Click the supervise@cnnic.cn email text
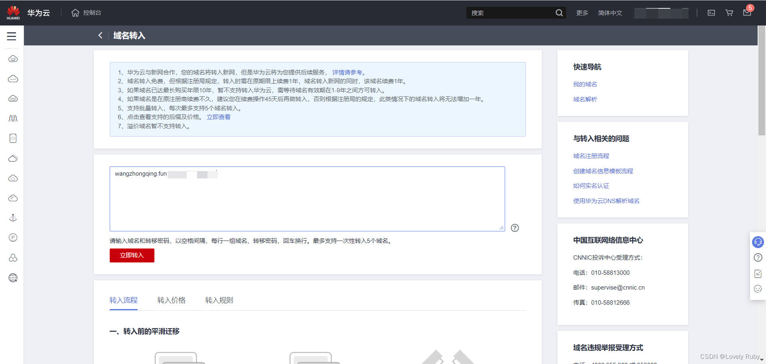This screenshot has height=364, width=766. pyautogui.click(x=618, y=288)
